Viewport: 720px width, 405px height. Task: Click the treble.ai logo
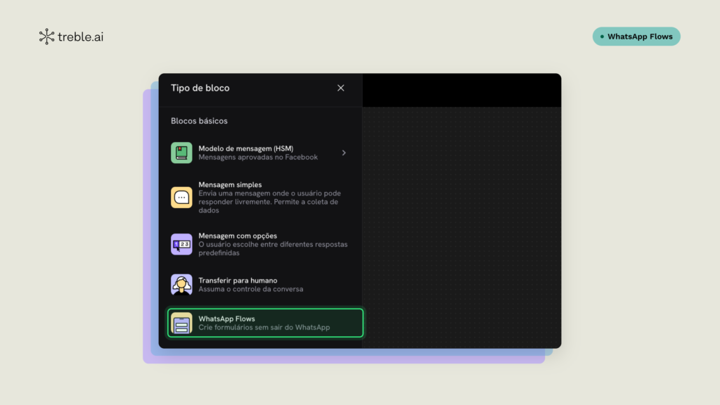coord(71,37)
